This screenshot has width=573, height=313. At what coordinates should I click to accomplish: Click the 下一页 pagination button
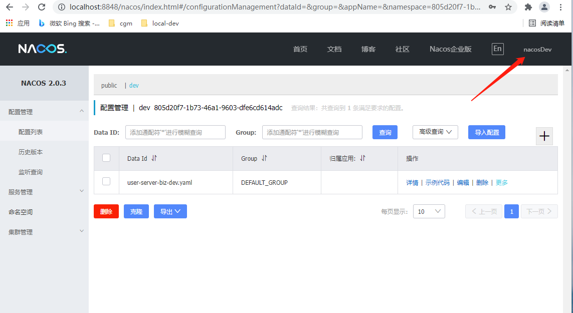point(539,211)
